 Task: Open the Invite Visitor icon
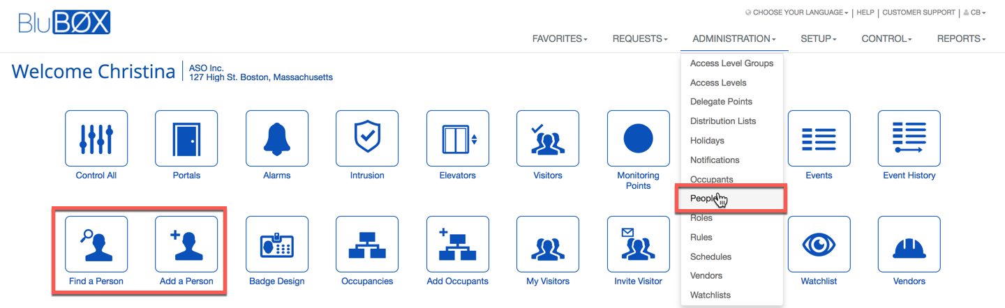pyautogui.click(x=638, y=244)
